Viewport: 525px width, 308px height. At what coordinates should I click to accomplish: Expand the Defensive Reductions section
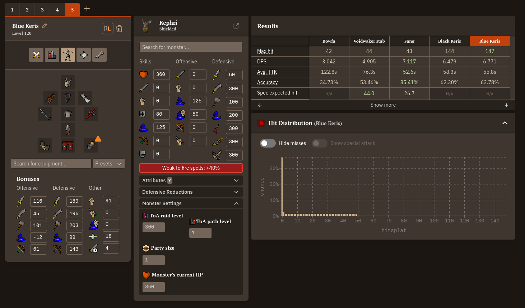coord(191,192)
